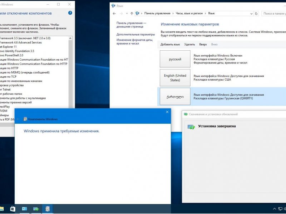Click the disabled Вниз toolbar command
This screenshot has width=286, height=214.
[x=214, y=44]
